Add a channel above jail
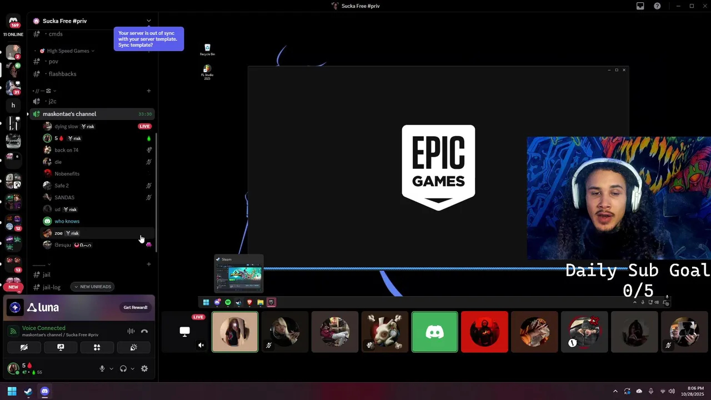The width and height of the screenshot is (711, 400). coord(149,264)
